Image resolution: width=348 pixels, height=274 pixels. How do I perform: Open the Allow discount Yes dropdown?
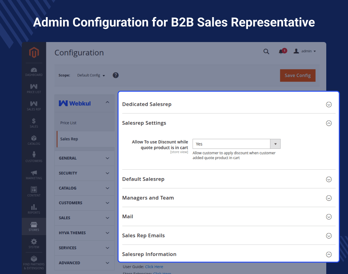236,144
